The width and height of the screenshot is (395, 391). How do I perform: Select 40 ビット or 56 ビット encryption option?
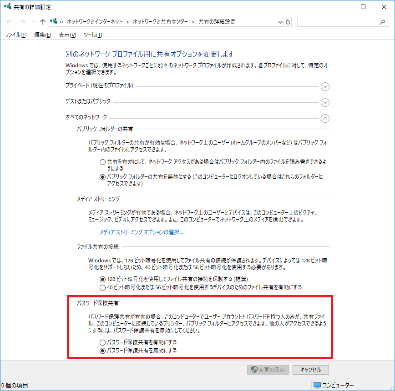(102, 288)
